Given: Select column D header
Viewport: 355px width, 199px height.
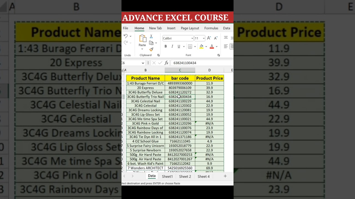Looking at the screenshot, I should 209,70.
